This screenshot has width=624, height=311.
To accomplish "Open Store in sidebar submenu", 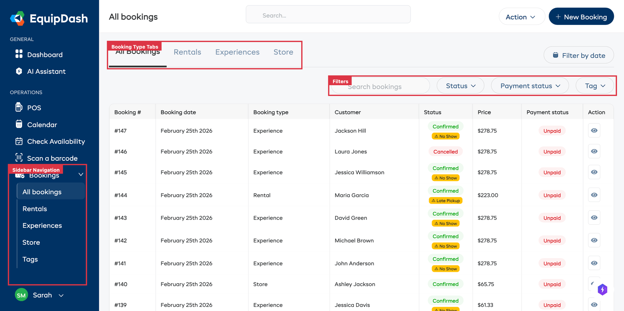I will (31, 242).
